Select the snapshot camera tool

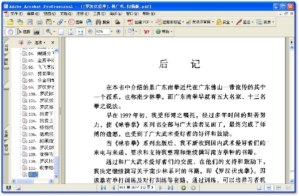36,32
